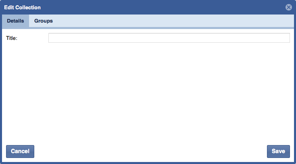This screenshot has width=296, height=164.
Task: Click the Edit Collection header text
Action: pyautogui.click(x=22, y=8)
